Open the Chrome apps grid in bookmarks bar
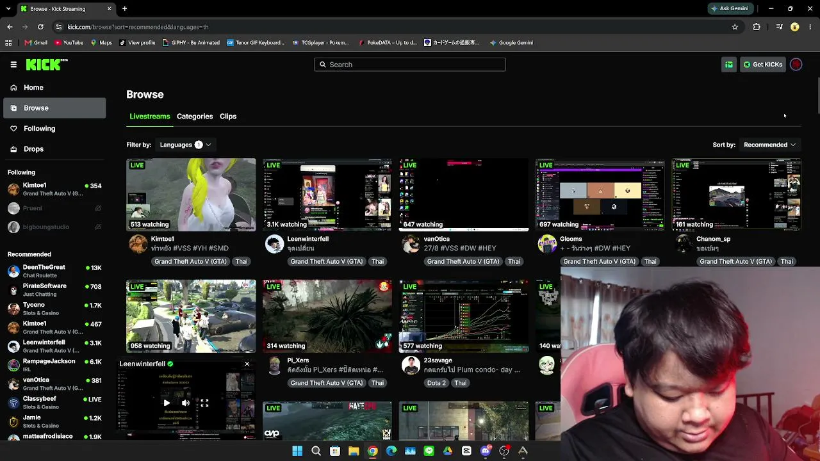Screen dimensions: 820x461 (x=8, y=43)
